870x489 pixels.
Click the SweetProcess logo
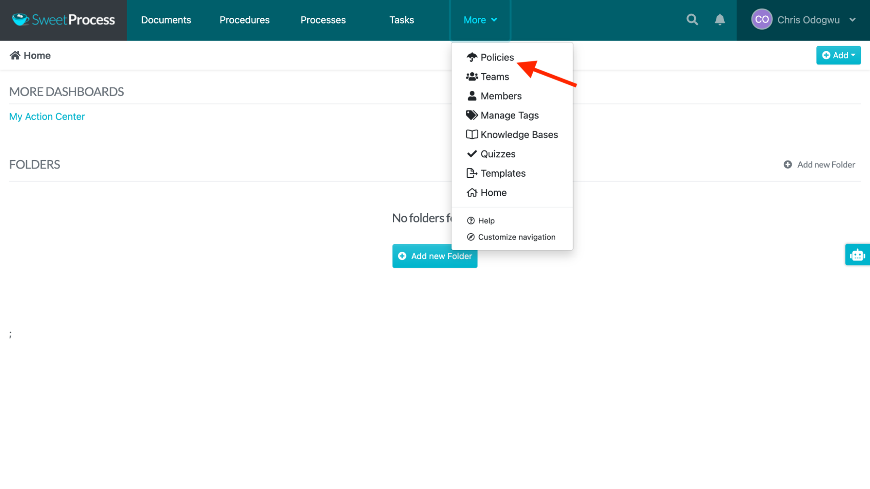coord(63,20)
